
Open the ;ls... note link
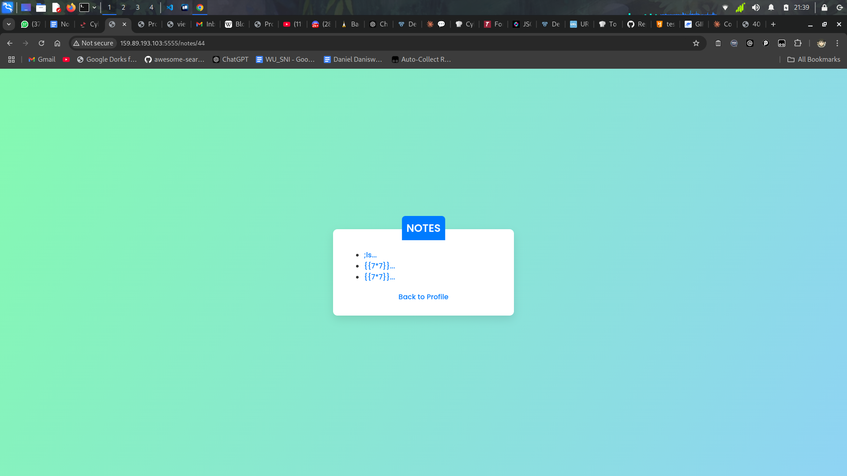click(x=370, y=255)
